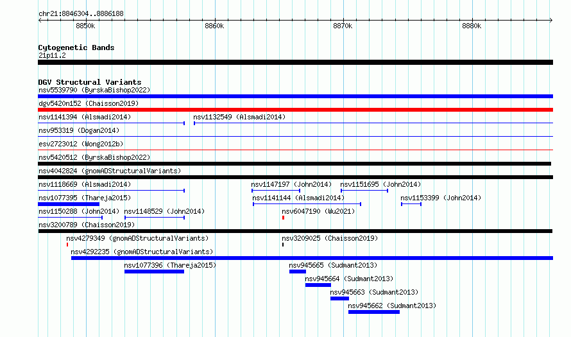Click nsv1118669 (Alsmadi2014) label
The image size is (571, 337).
click(x=85, y=184)
